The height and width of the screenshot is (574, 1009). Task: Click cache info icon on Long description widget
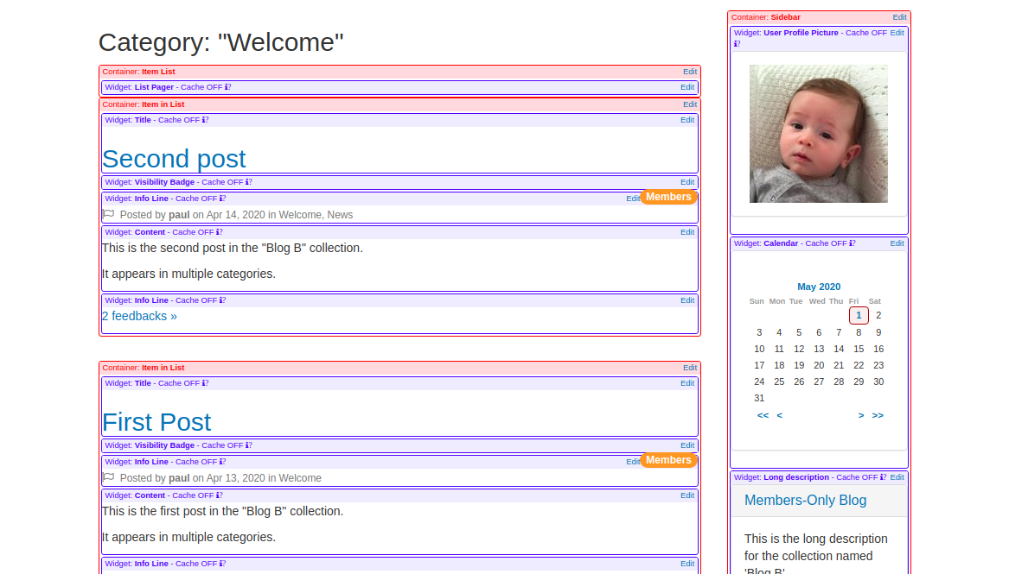(884, 477)
